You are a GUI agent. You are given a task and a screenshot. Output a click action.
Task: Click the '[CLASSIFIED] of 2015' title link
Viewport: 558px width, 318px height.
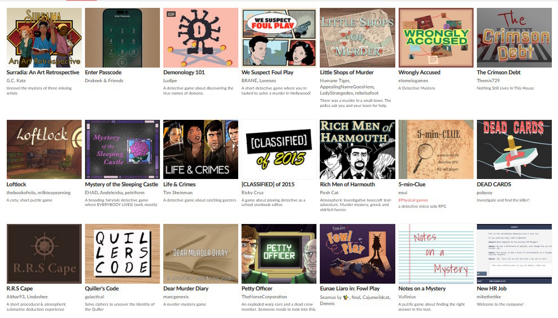pyautogui.click(x=268, y=184)
